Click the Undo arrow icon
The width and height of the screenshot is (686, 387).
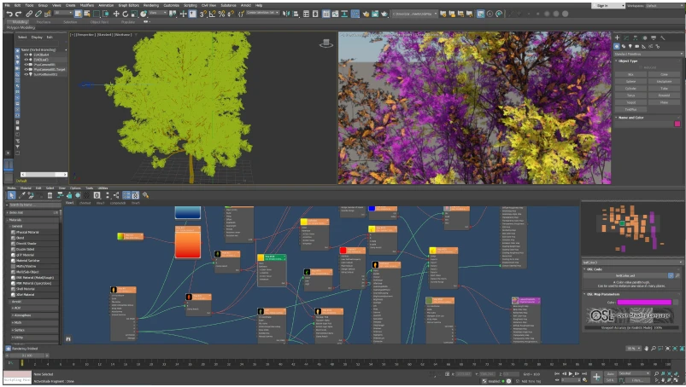click(x=8, y=14)
